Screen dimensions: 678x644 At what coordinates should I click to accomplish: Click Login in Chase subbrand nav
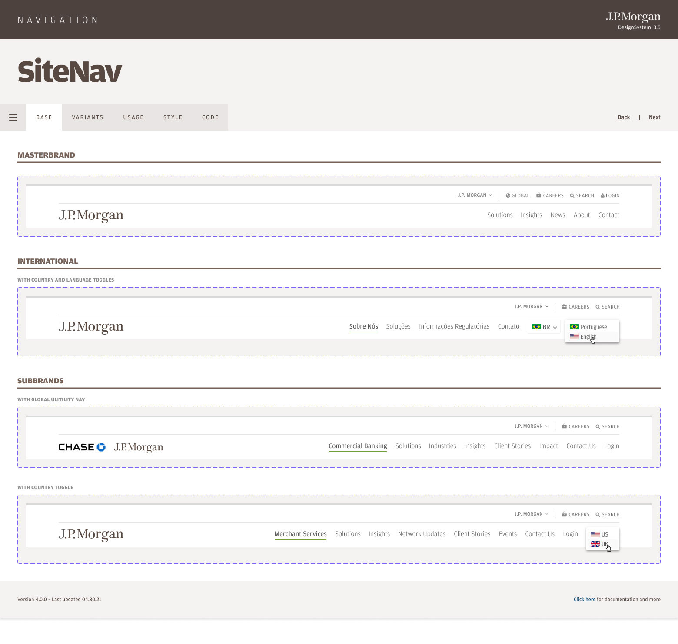point(612,446)
